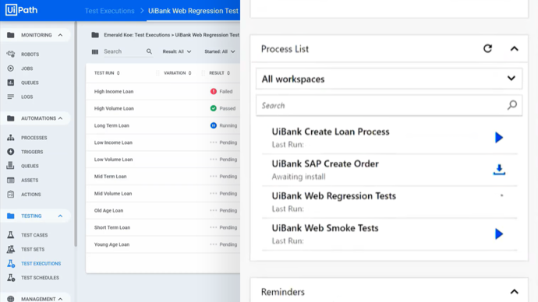Click the Passed status icon for High Volume Loan

pyautogui.click(x=214, y=108)
